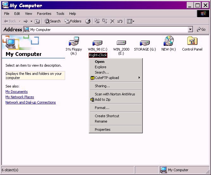
Task: Open the My Documents link
Action: click(x=16, y=92)
